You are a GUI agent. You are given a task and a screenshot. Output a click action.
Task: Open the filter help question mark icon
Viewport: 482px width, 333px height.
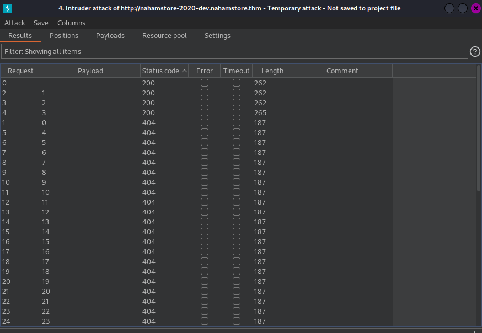coord(475,51)
